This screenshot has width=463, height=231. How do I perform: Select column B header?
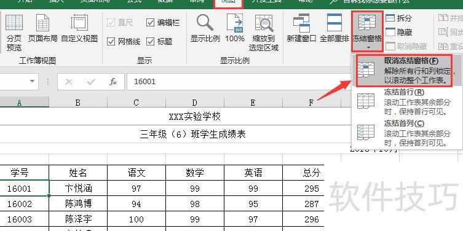pyautogui.click(x=78, y=103)
